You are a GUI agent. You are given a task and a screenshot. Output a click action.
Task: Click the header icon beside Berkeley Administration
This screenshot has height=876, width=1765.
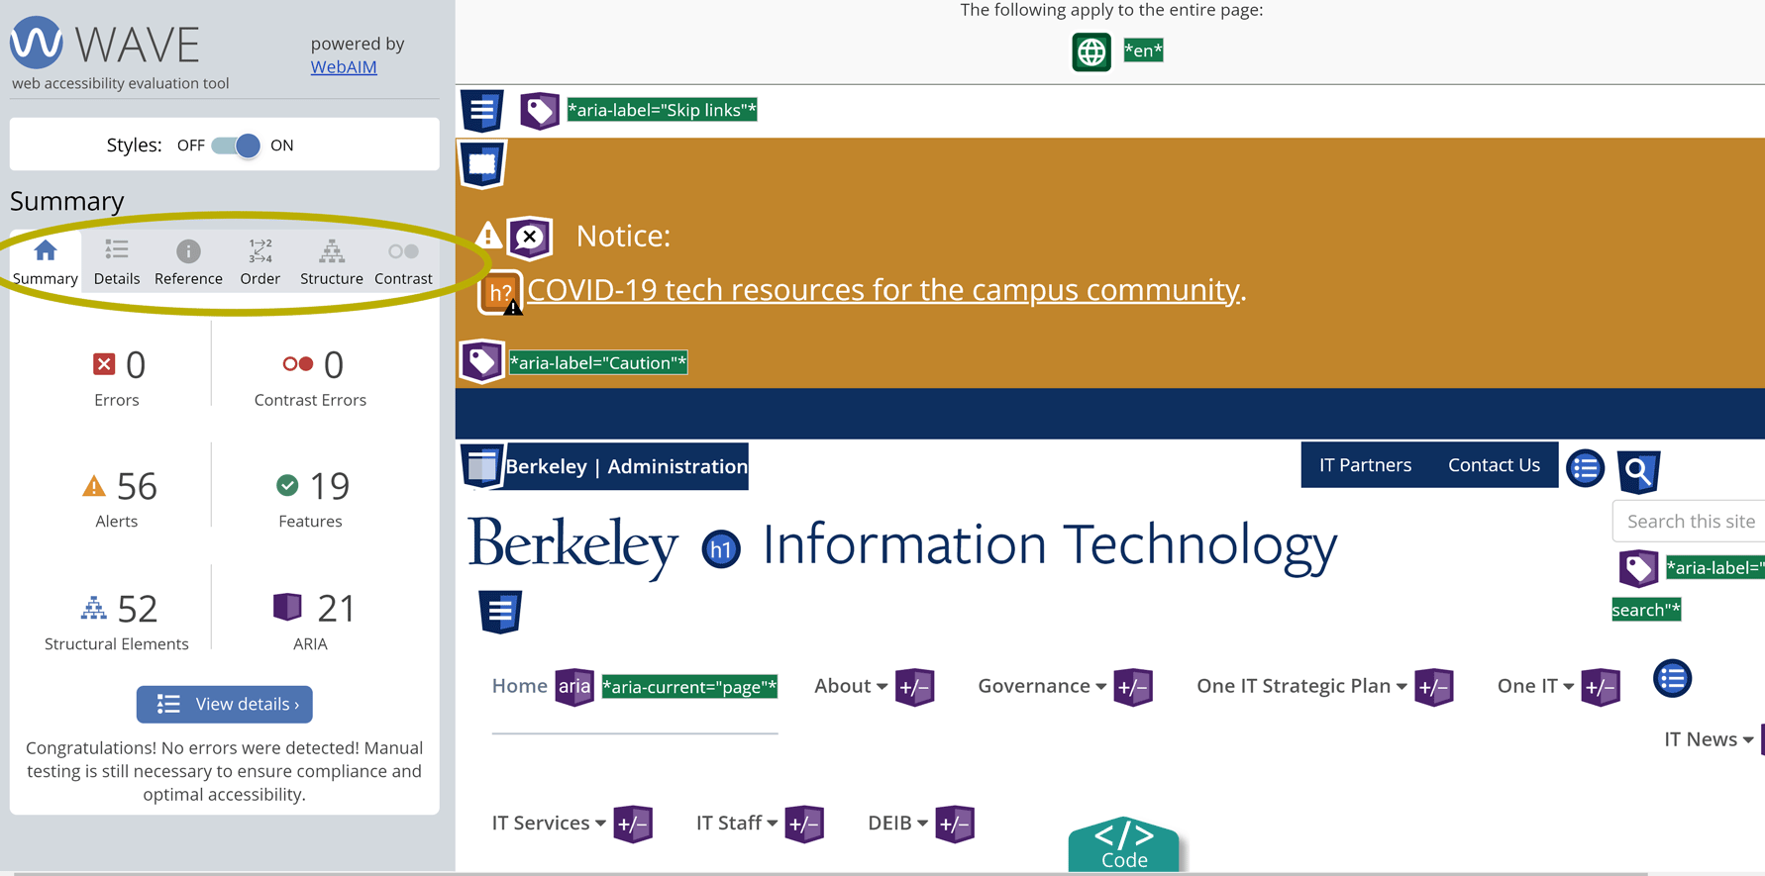(482, 466)
